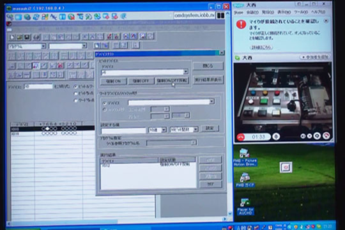Mute the microphone in Skype call bar
This screenshot has width=345, height=230.
click(276, 137)
